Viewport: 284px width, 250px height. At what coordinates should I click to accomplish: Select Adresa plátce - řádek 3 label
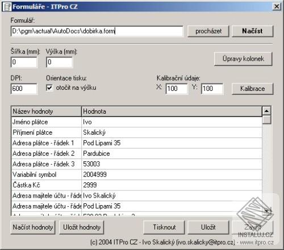(x=47, y=164)
